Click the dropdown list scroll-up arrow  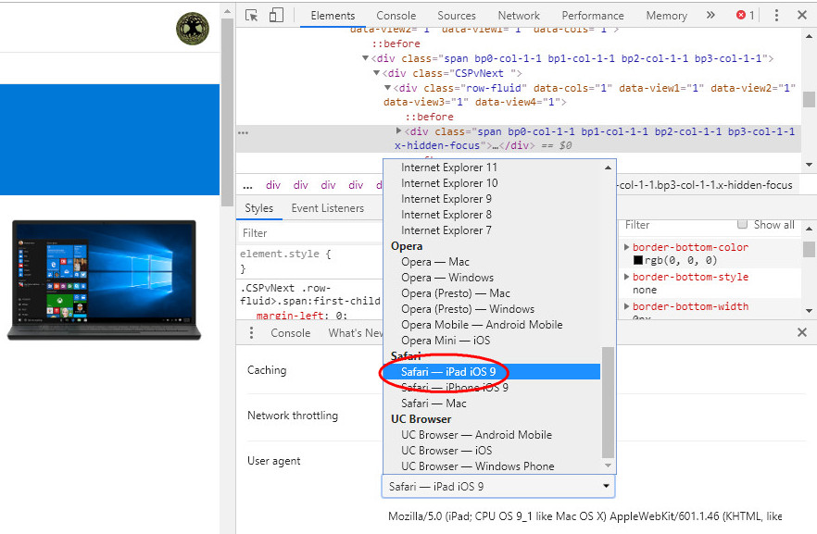tap(608, 168)
